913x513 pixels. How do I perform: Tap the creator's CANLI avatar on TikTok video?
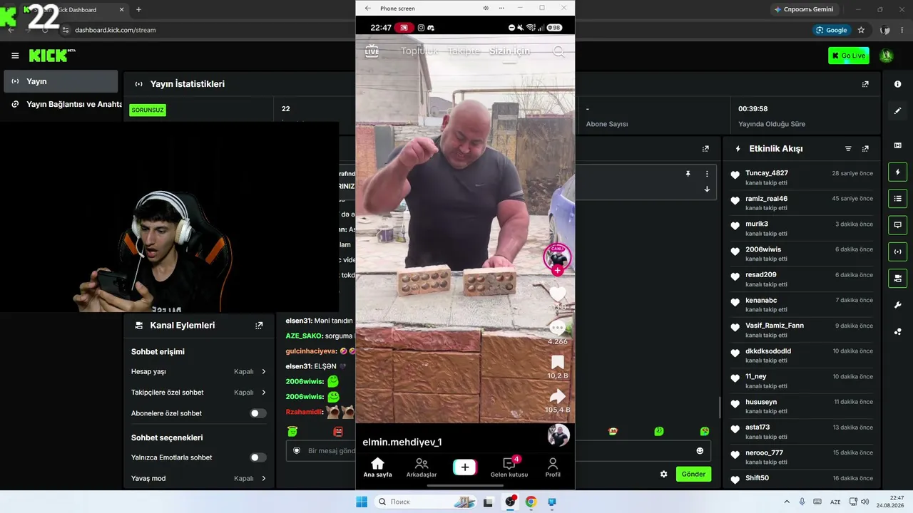tap(557, 258)
